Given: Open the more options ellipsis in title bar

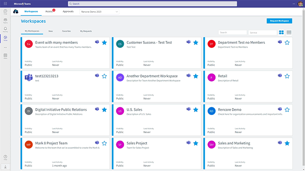Looking at the screenshot, I should pyautogui.click(x=294, y=3).
